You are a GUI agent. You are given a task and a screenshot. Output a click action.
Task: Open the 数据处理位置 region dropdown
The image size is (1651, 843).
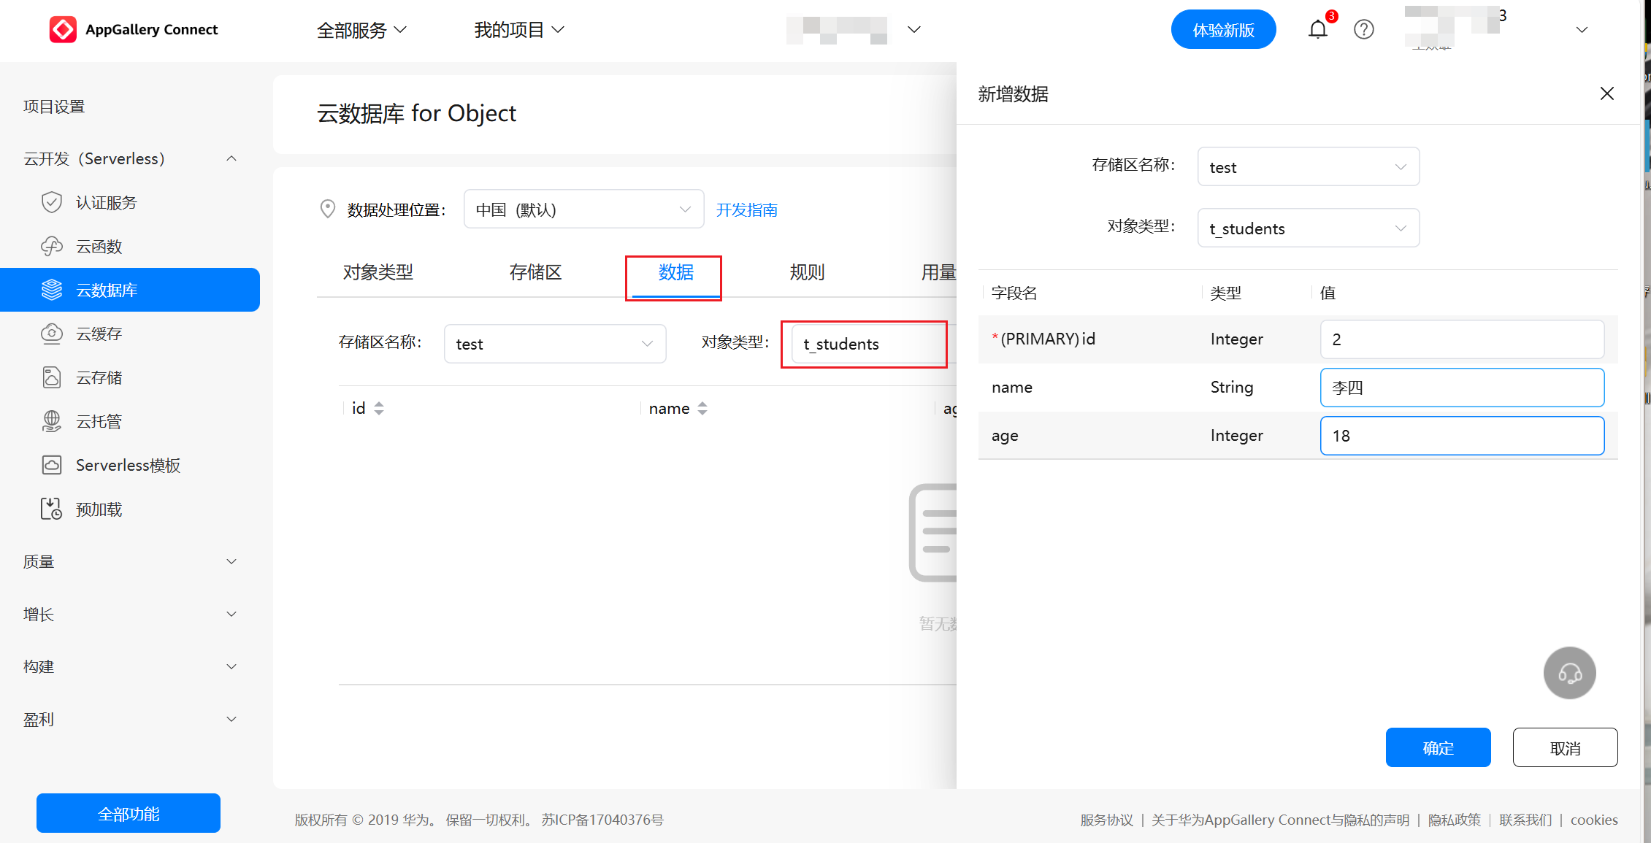[x=583, y=209]
